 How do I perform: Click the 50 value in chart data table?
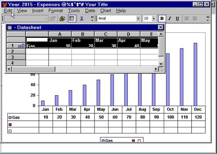point(101,117)
